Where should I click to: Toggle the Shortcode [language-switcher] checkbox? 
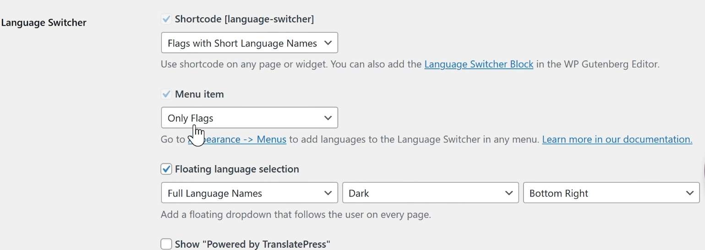(166, 19)
